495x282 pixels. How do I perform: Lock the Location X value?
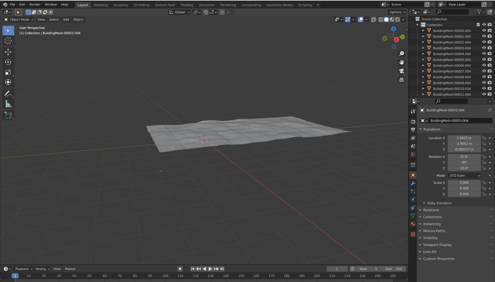[484, 138]
